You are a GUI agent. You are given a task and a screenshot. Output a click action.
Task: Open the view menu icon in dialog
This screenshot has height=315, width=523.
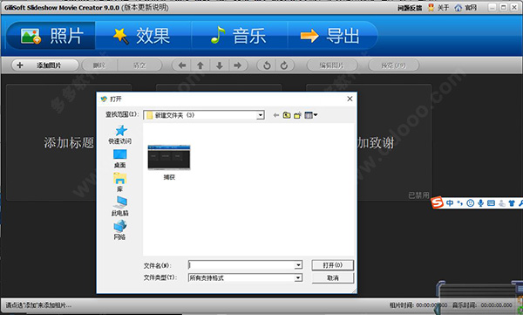pos(311,115)
